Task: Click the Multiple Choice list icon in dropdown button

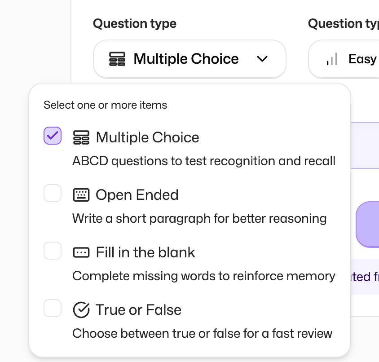Action: (117, 59)
